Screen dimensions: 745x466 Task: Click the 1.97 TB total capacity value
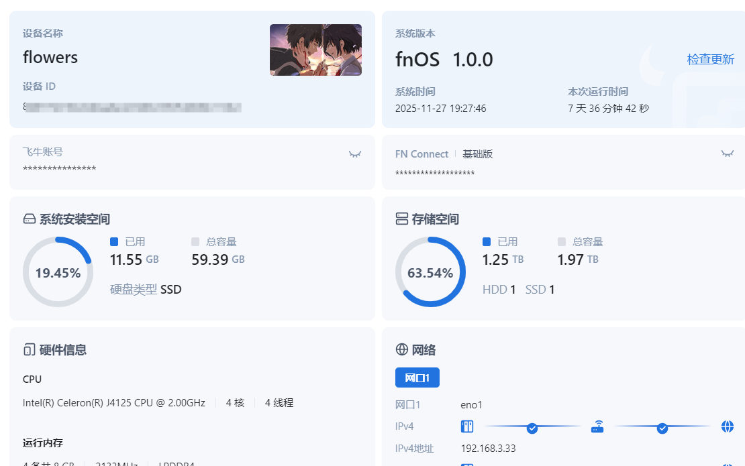(x=578, y=259)
